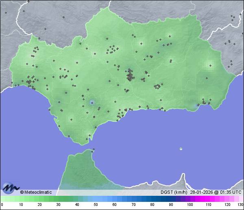Select the 90 km/h dark legend swatch

pos(170,199)
